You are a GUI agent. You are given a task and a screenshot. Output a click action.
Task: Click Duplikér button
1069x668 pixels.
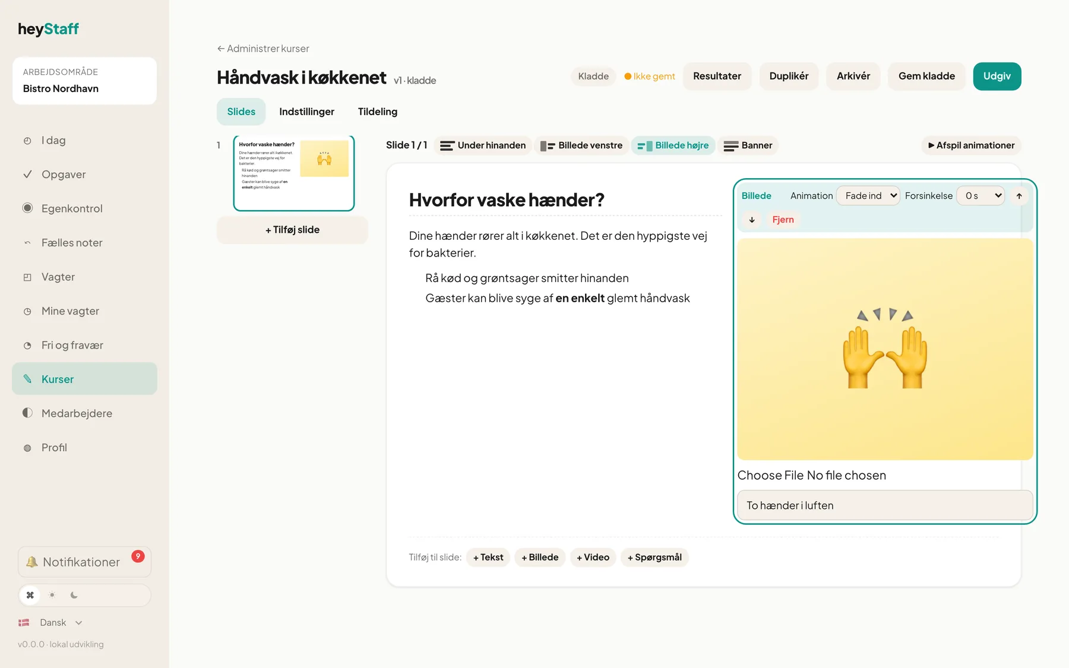click(x=789, y=76)
